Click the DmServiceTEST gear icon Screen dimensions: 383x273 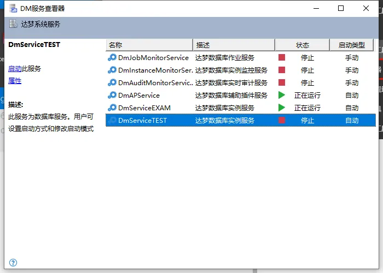click(x=112, y=121)
